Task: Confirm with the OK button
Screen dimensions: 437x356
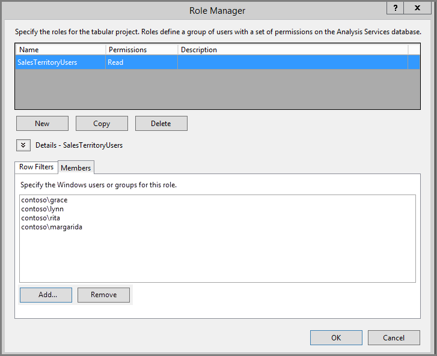Action: click(336, 337)
